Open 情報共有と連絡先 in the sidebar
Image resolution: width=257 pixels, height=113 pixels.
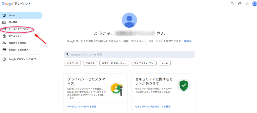click(21, 43)
